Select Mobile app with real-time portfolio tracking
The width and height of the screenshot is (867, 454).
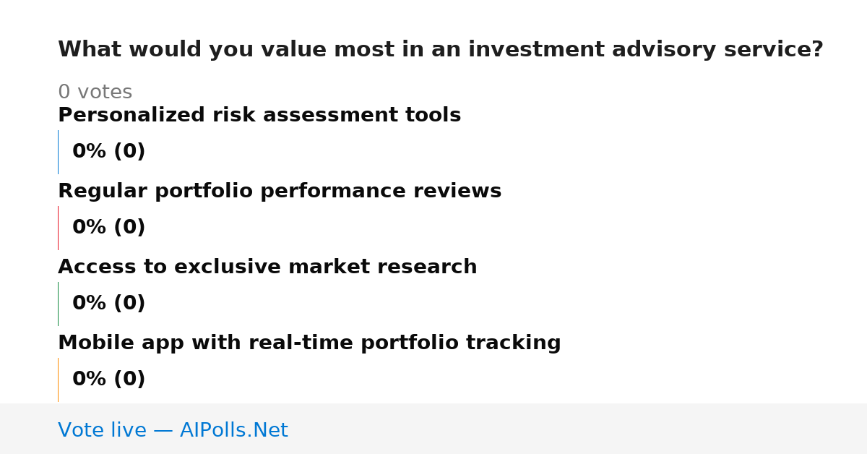[x=309, y=343]
